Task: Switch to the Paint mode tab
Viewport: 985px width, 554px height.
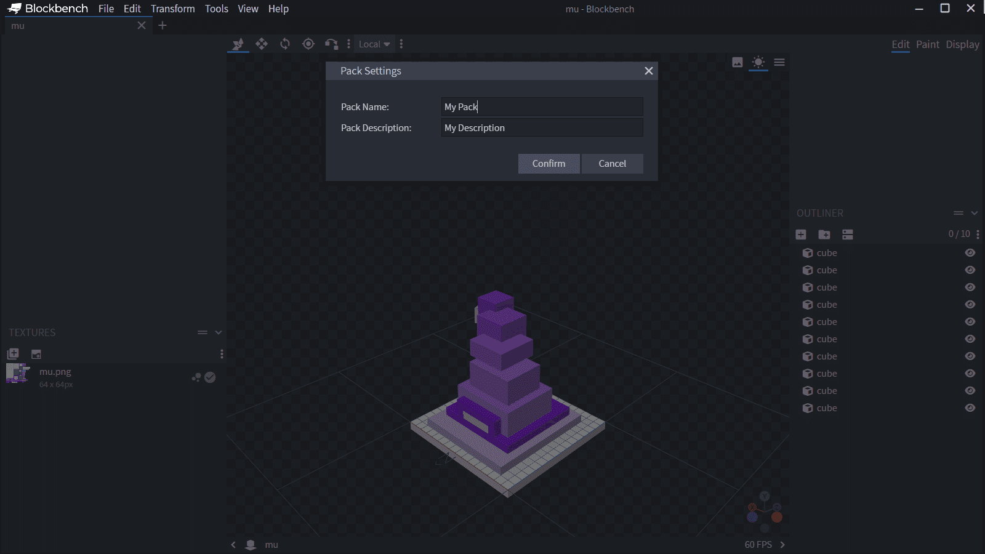Action: (x=927, y=44)
